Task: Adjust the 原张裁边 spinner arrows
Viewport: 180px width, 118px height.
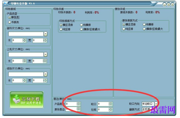Action: coord(79,109)
